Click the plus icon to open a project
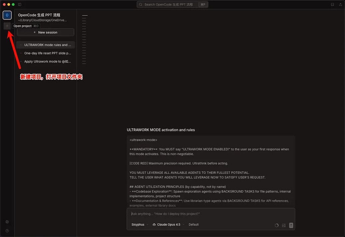345x237 pixels. pos(7,26)
